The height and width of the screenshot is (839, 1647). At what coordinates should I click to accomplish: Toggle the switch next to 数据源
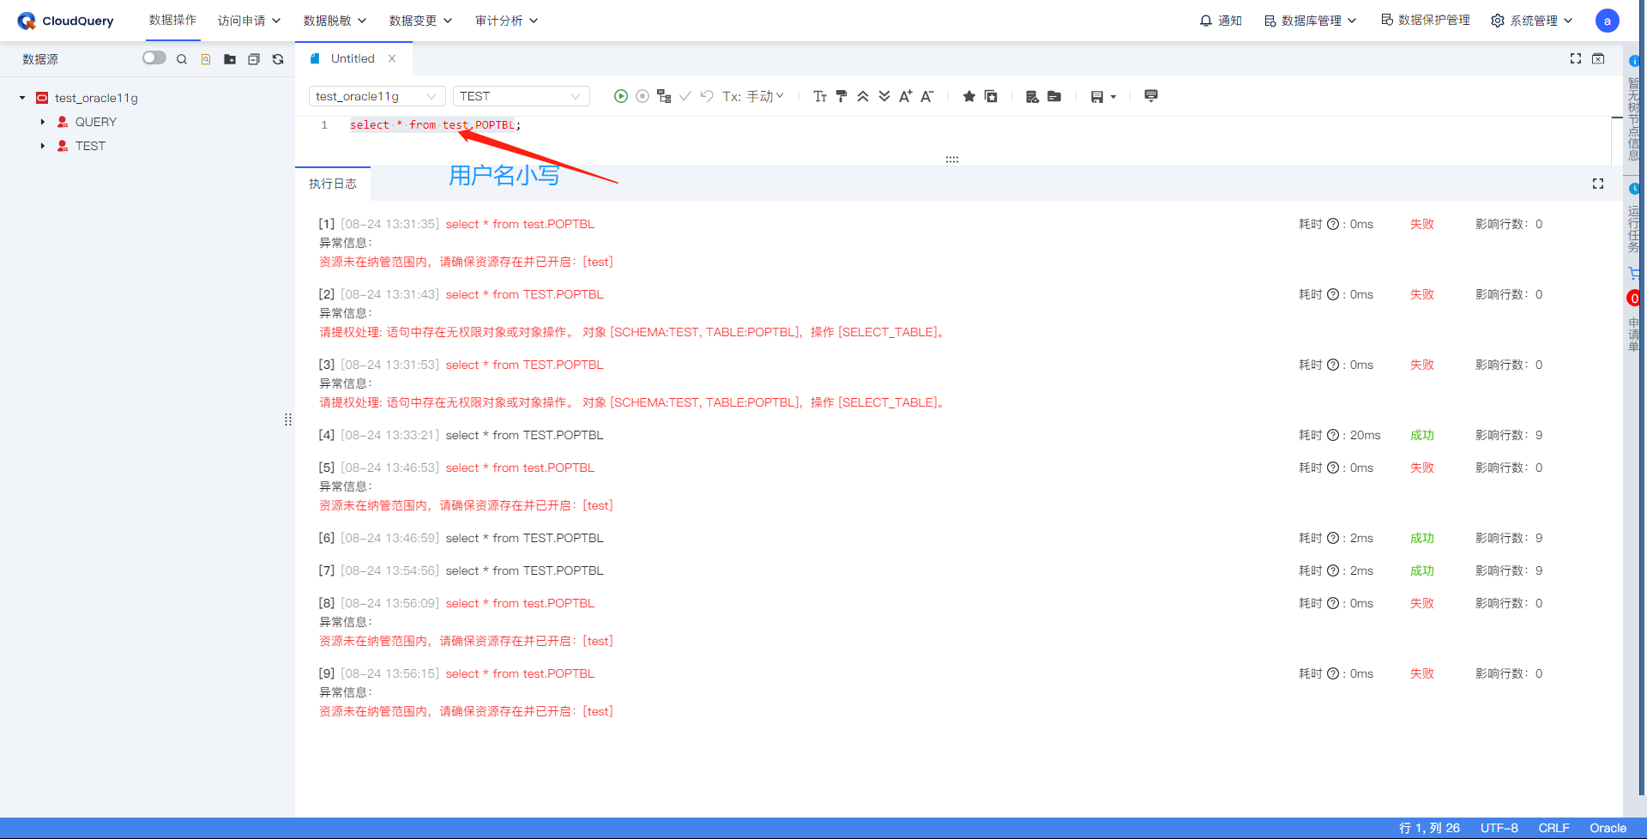pos(154,57)
